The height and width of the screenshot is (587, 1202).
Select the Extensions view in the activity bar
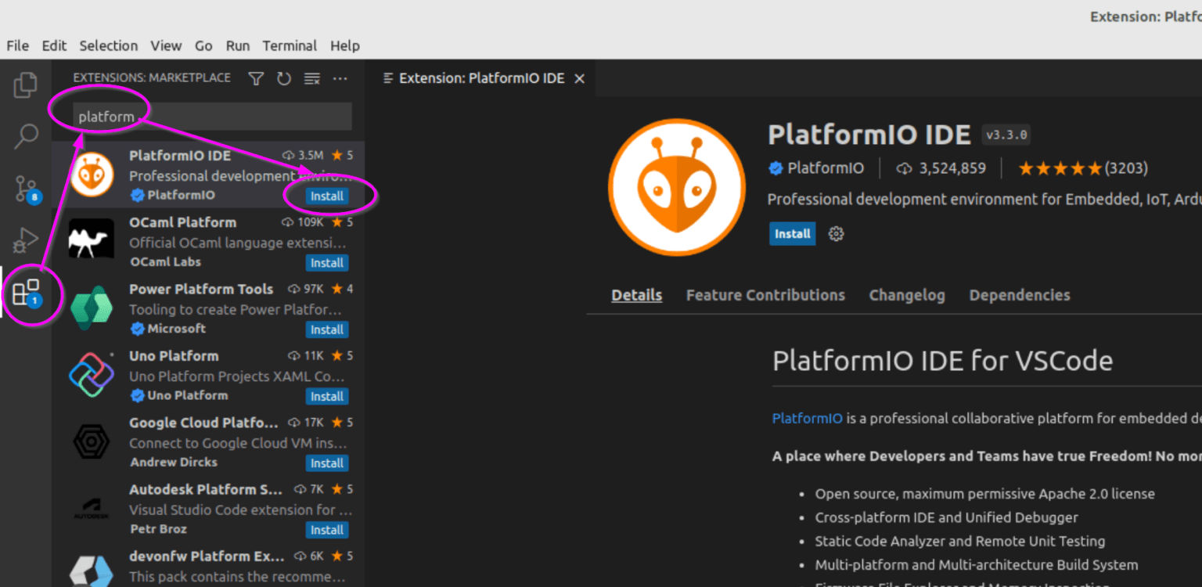25,293
